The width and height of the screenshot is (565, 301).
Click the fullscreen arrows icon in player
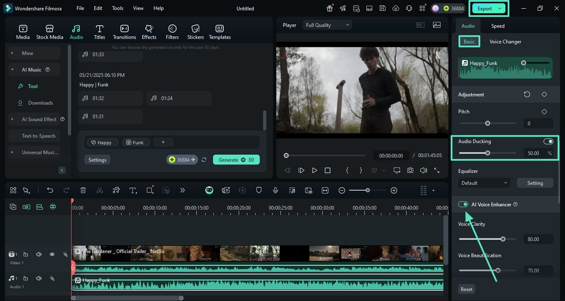click(437, 170)
